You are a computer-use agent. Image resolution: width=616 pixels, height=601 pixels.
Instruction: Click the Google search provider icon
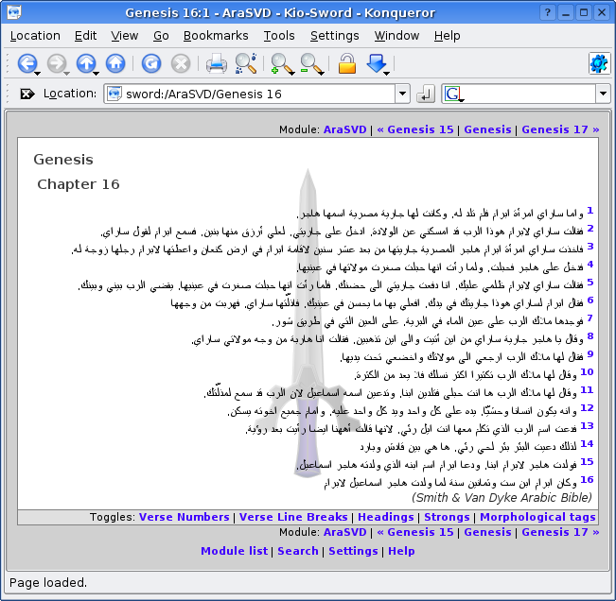452,94
